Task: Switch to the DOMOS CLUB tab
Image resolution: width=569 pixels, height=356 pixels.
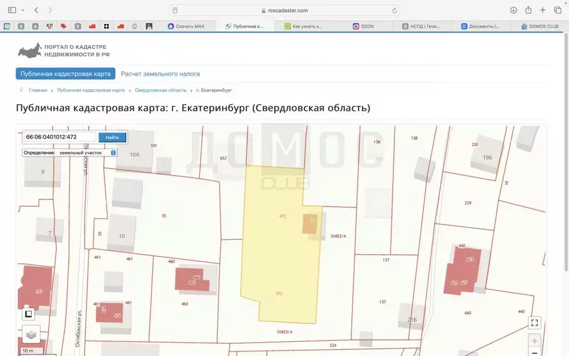Action: tap(540, 26)
